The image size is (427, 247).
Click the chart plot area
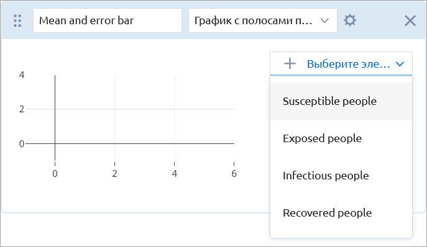coord(144,118)
